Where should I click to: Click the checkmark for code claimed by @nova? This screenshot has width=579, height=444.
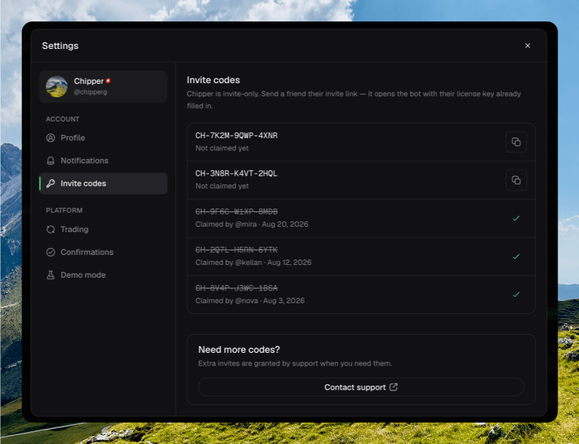pyautogui.click(x=516, y=294)
